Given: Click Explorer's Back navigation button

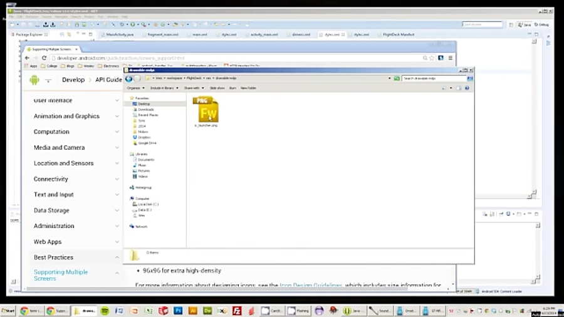Looking at the screenshot, I should click(x=128, y=79).
